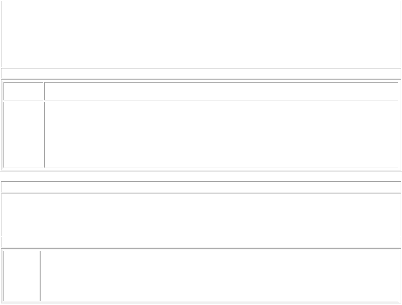The width and height of the screenshot is (402, 305).
Task: Click the large blank cell in the lower table
Action: pos(201,215)
